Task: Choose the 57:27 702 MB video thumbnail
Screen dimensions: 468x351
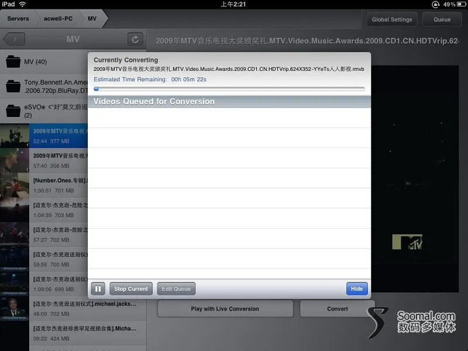Action: (x=15, y=235)
